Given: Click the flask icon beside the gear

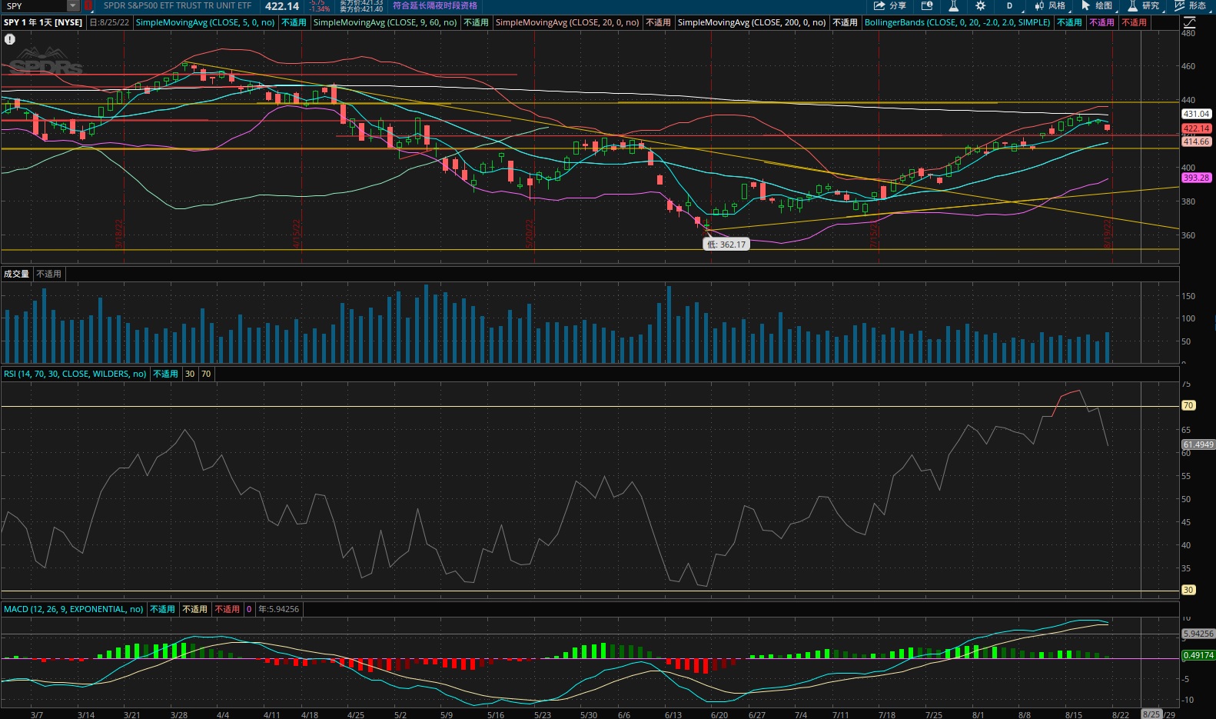Looking at the screenshot, I should pos(954,5).
